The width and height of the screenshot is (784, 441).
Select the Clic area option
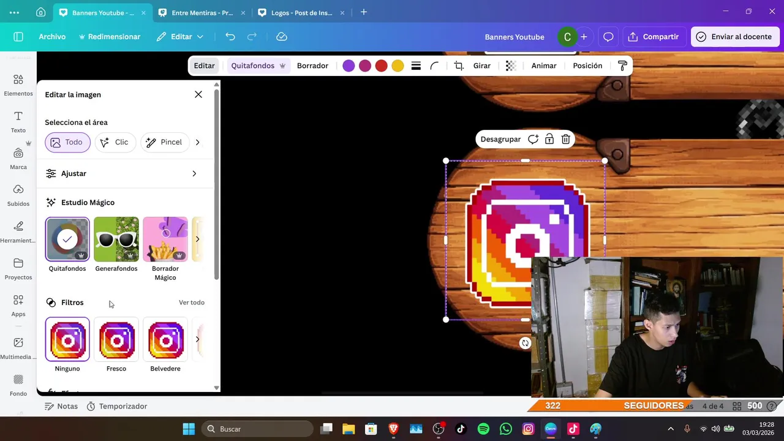[115, 142]
